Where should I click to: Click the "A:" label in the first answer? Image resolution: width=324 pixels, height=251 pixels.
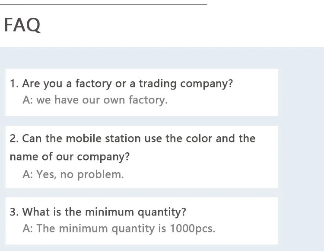(28, 100)
